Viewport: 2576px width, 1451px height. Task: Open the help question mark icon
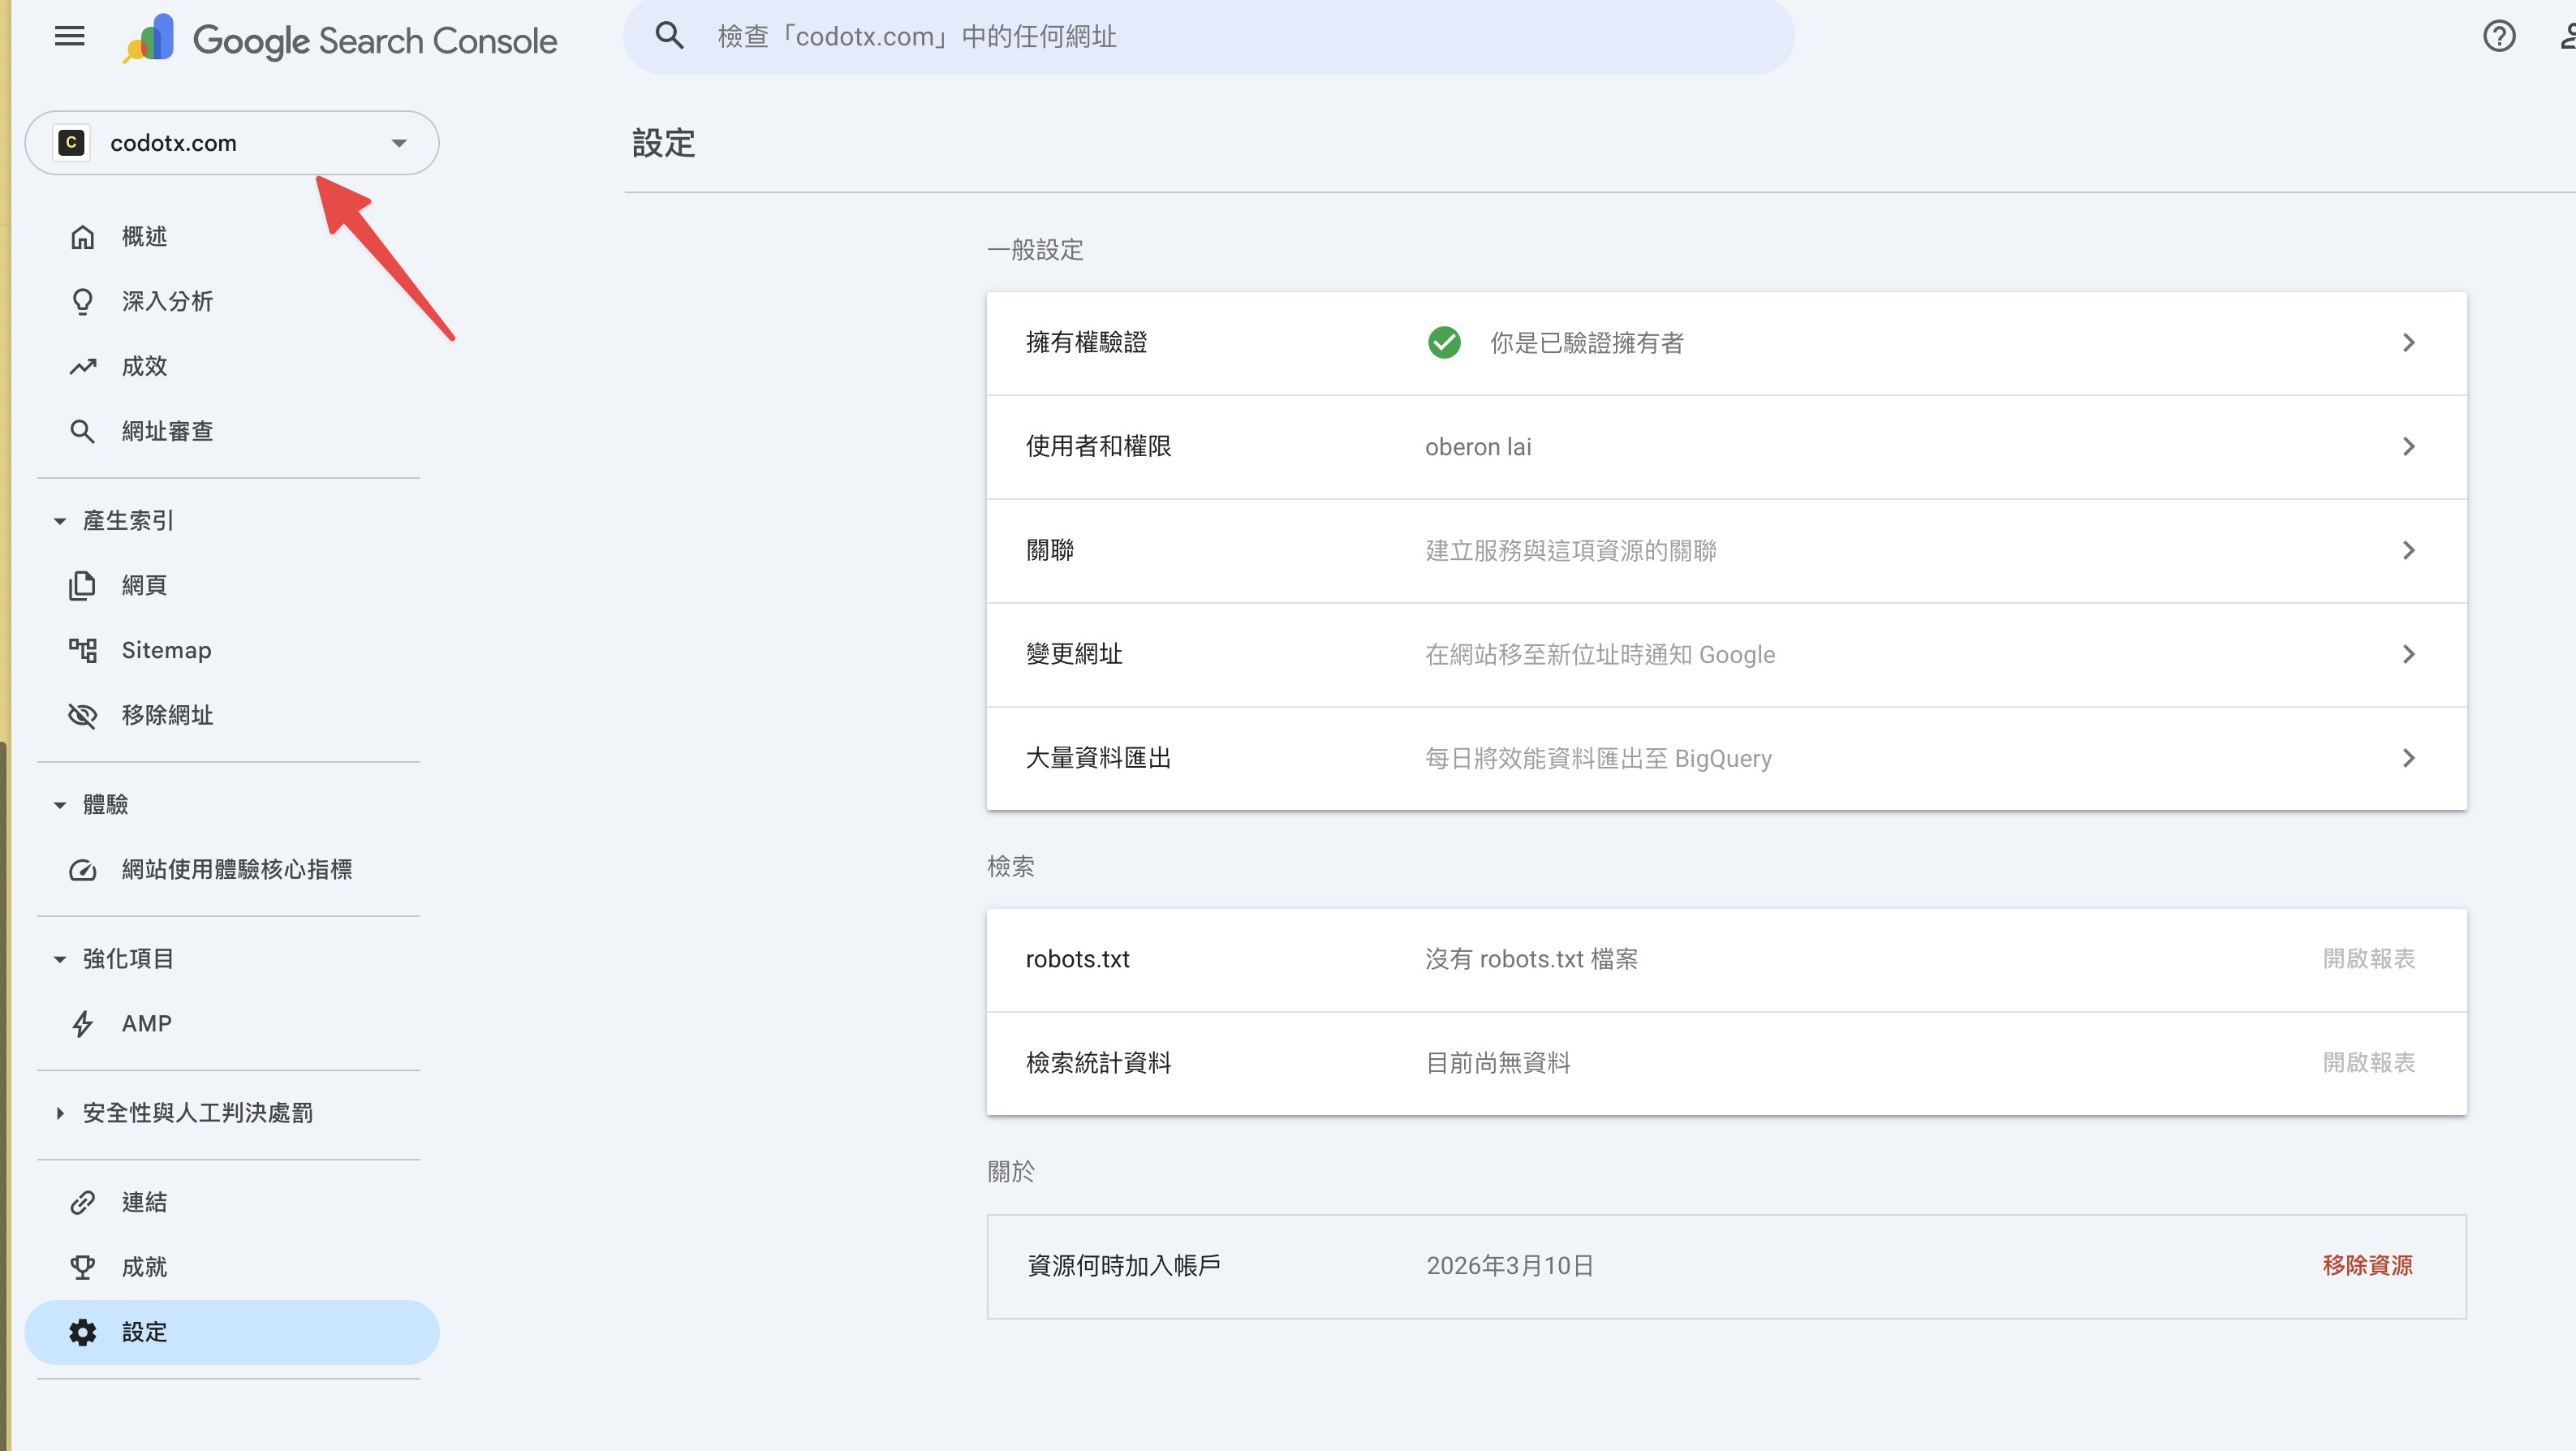pos(2498,37)
